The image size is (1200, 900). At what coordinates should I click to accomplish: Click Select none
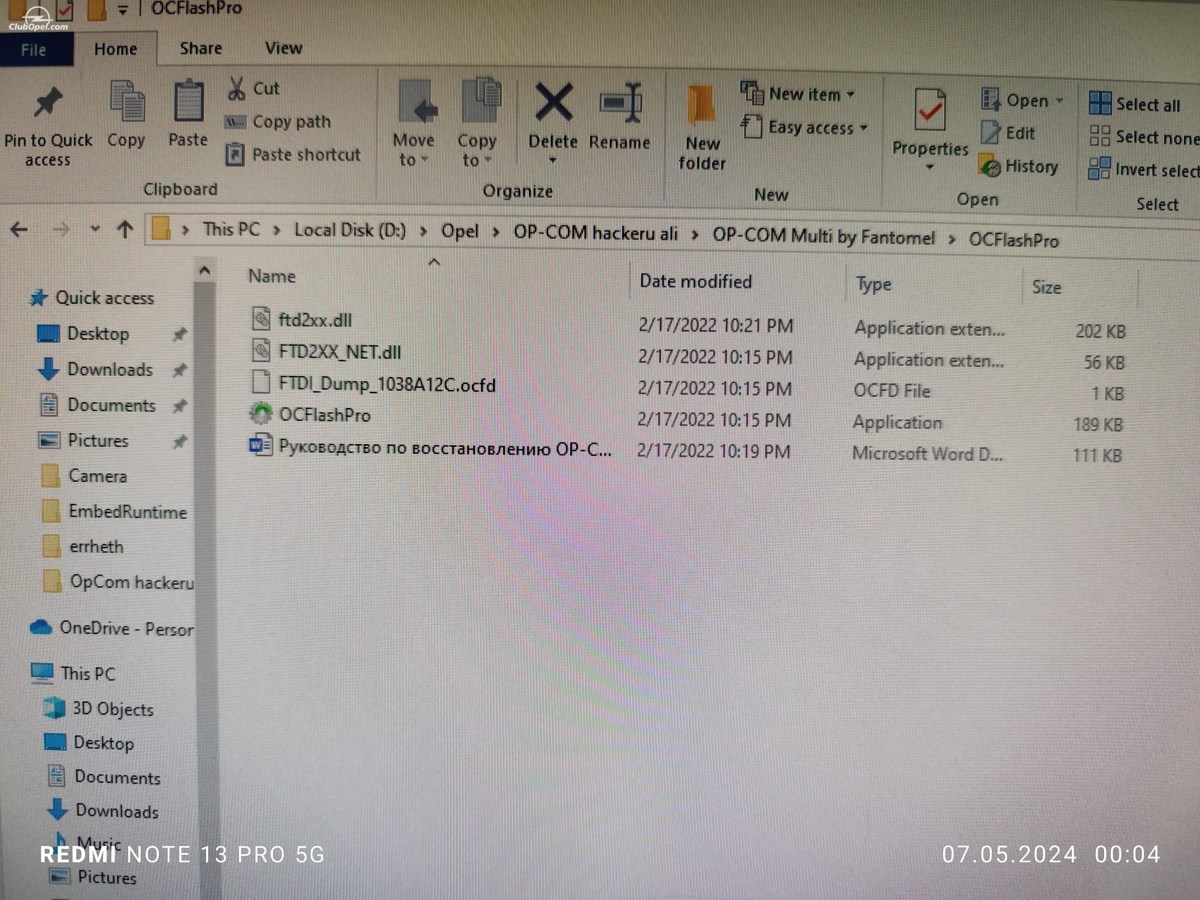(1144, 138)
